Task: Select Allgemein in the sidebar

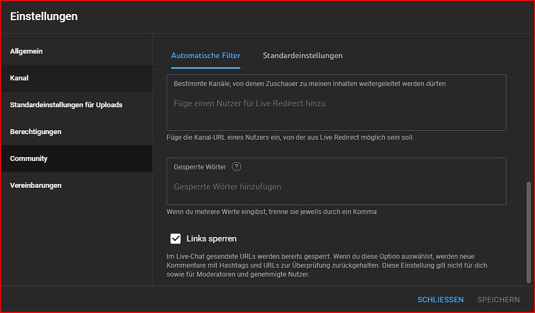Action: (x=26, y=51)
